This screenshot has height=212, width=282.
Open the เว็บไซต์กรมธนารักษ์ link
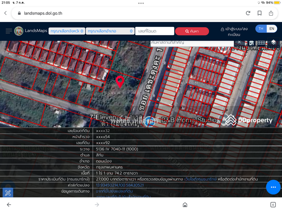point(200,179)
